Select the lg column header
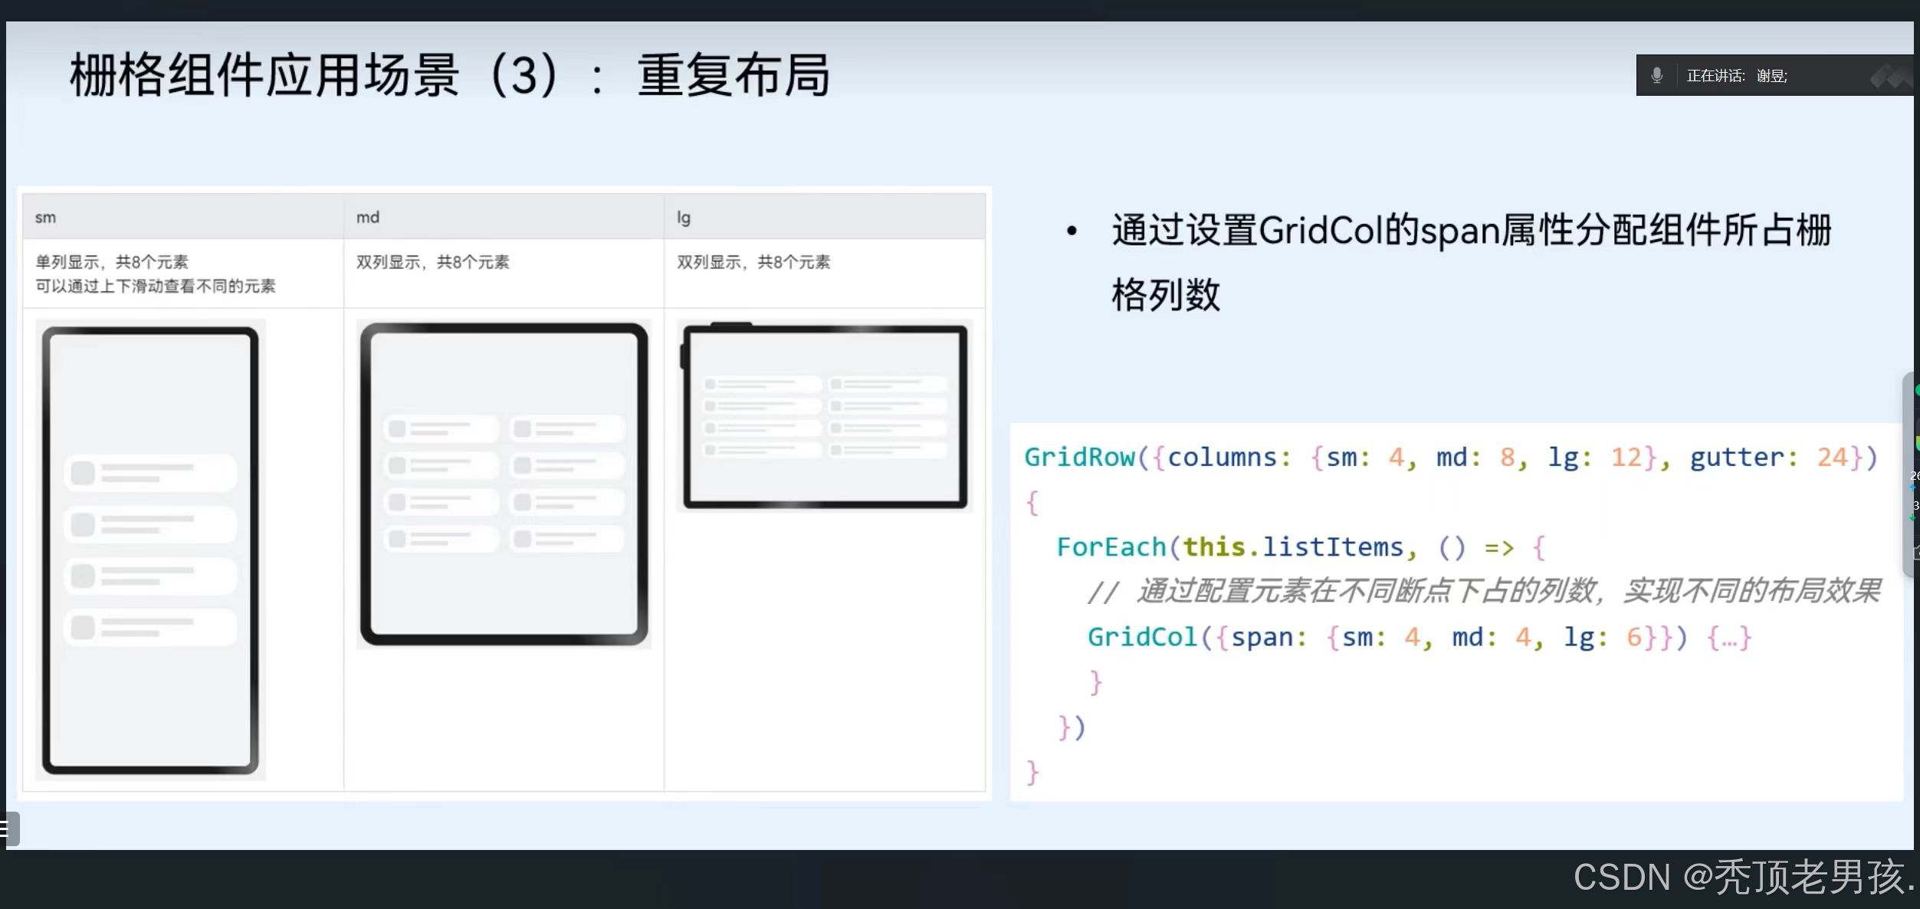Screen dimensions: 1920x909 pyautogui.click(x=684, y=218)
